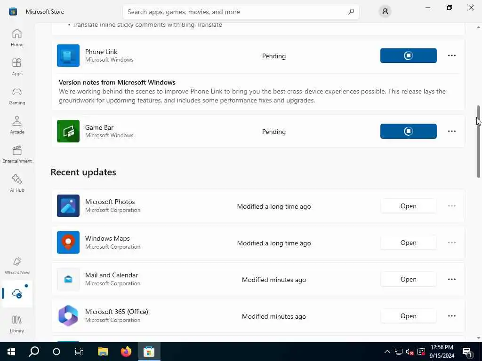Click the Game Bar app name
The image size is (482, 361).
click(x=99, y=127)
